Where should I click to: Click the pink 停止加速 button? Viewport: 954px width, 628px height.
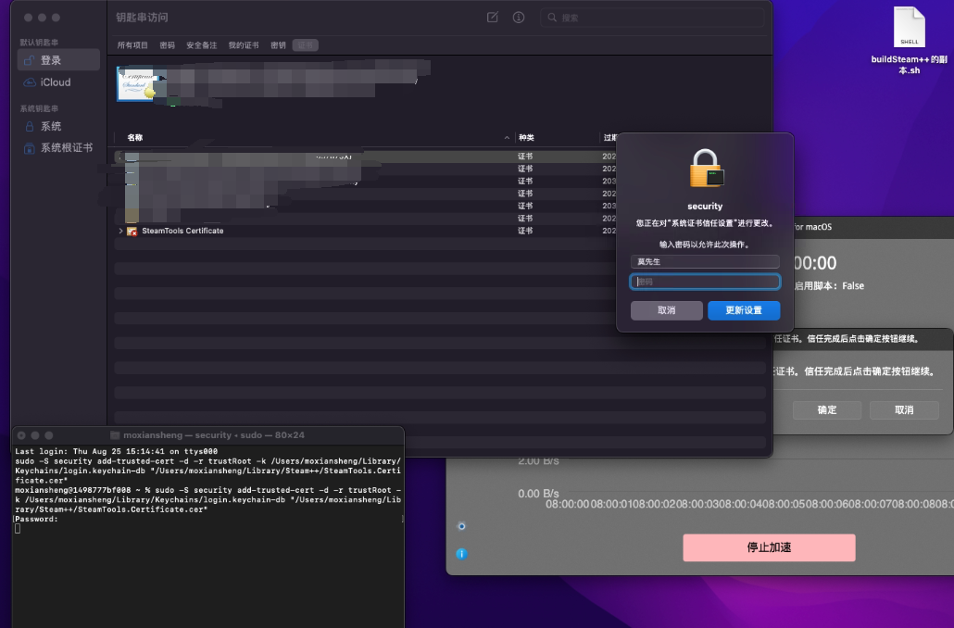click(x=769, y=547)
